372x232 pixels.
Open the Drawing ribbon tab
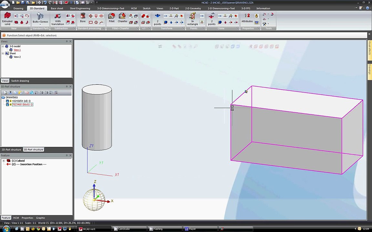click(18, 8)
